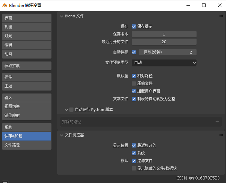The image size is (226, 183).
Task: Open the 编辑 preferences tab
Action: (27, 45)
